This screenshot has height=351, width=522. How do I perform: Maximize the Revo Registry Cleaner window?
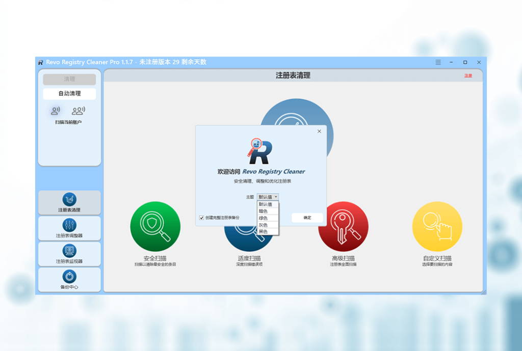tap(465, 62)
